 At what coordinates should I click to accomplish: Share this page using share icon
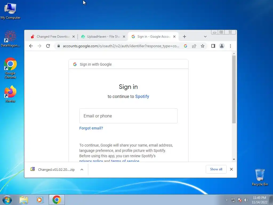[194, 46]
